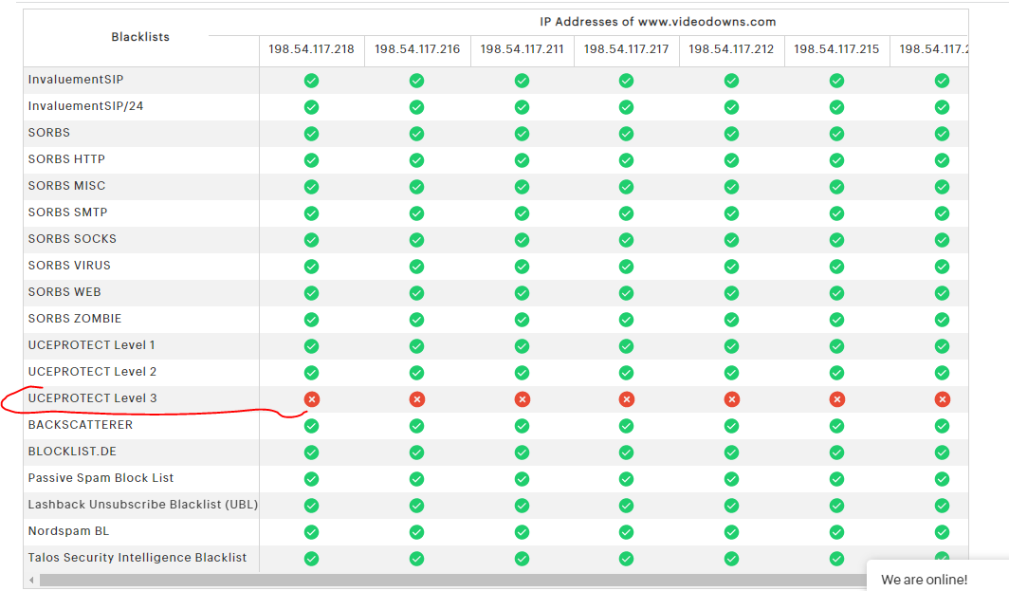Screen dimensions: 1009x591
Task: Select the Nordspam BL row label
Action: tap(69, 531)
